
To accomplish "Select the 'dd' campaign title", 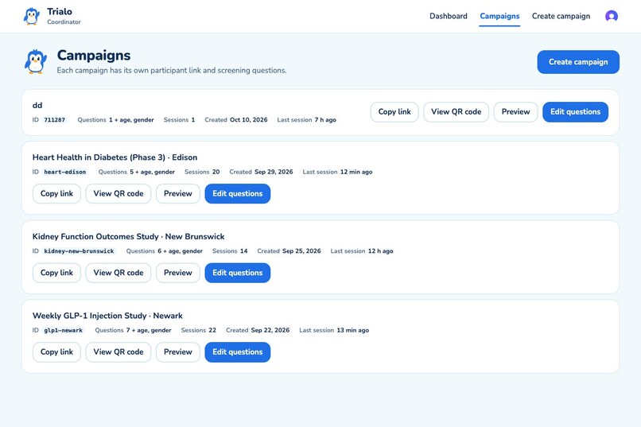I will point(37,106).
